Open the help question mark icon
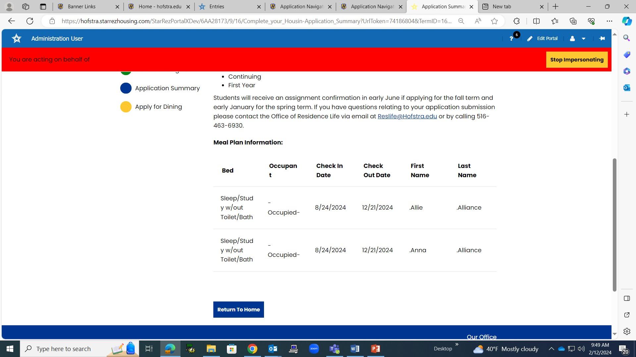Viewport: 636px width, 357px height. [x=511, y=39]
